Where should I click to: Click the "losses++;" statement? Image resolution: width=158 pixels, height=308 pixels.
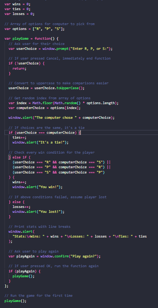21,207
